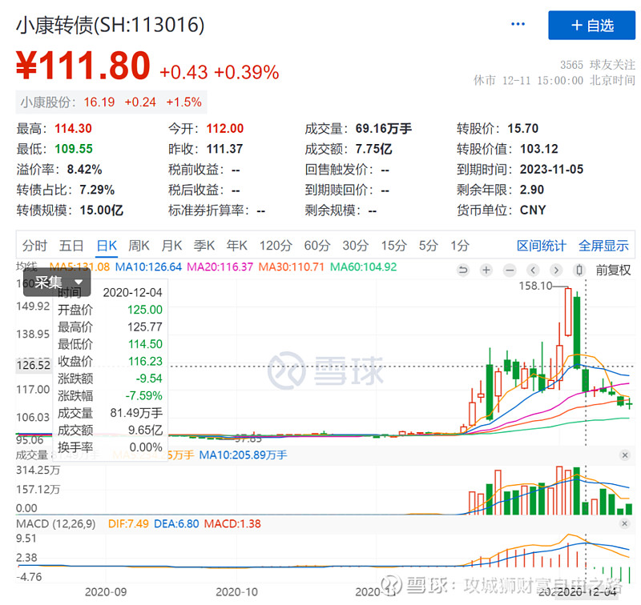641x605 pixels.
Task: Click the 2020-09 date axis label
Action: click(106, 591)
